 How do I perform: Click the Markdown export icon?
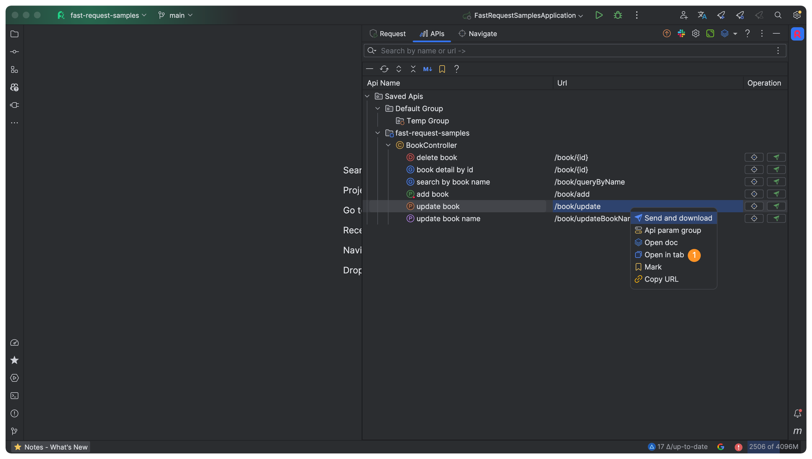pyautogui.click(x=427, y=69)
